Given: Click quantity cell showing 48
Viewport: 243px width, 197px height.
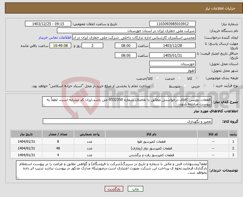Looking at the screenshot, I should coord(58,148).
